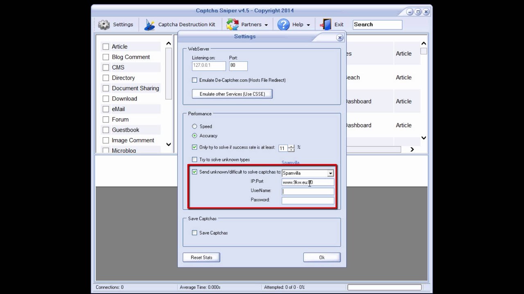Click the Help question mark icon

pyautogui.click(x=283, y=24)
